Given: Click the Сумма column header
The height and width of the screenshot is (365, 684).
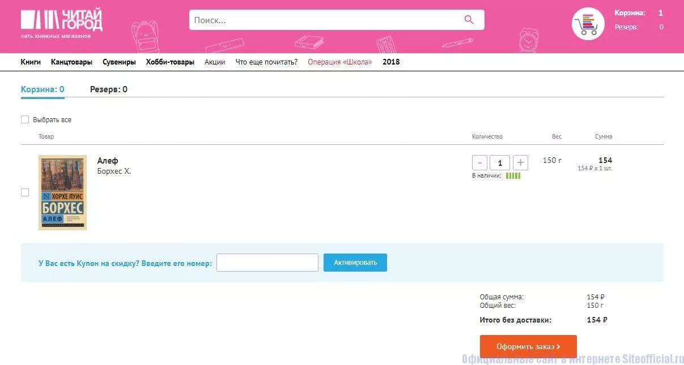Looking at the screenshot, I should click(604, 136).
